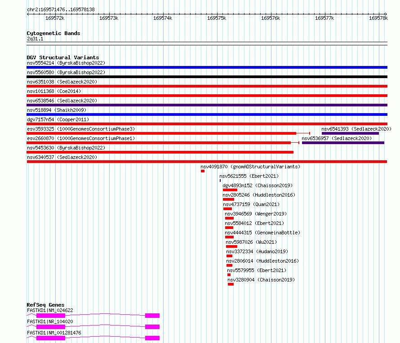Click the small red nsv4091870 feature
Screen dimensions: 400x343
[203, 171]
